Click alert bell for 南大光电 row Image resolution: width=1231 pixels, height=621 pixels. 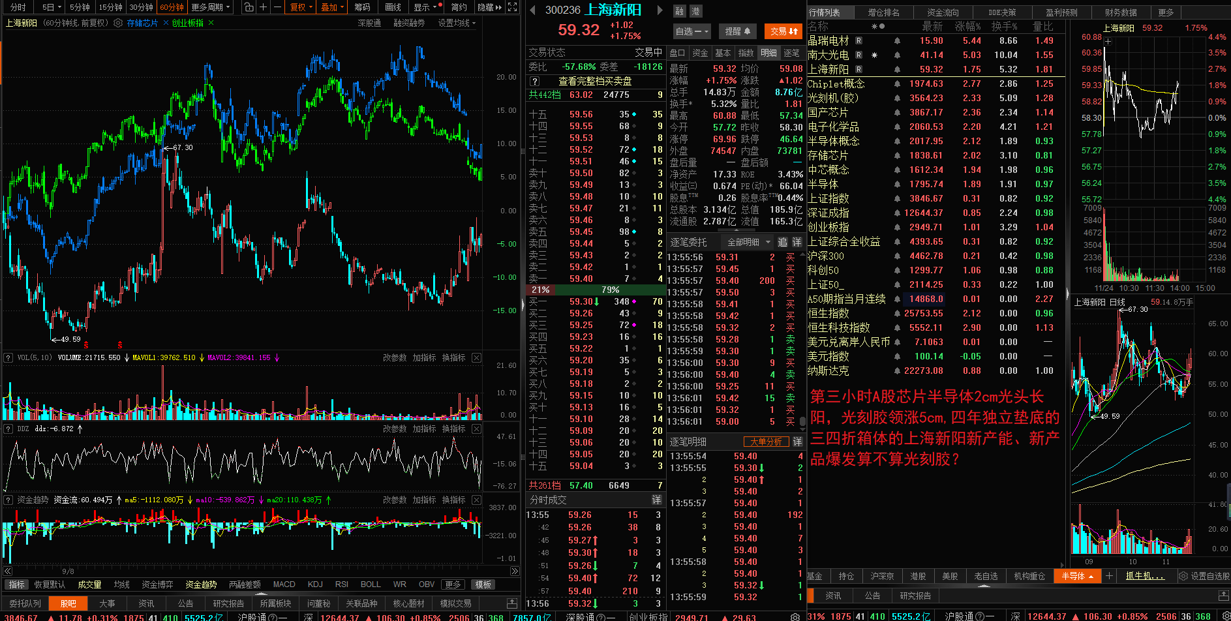(898, 55)
